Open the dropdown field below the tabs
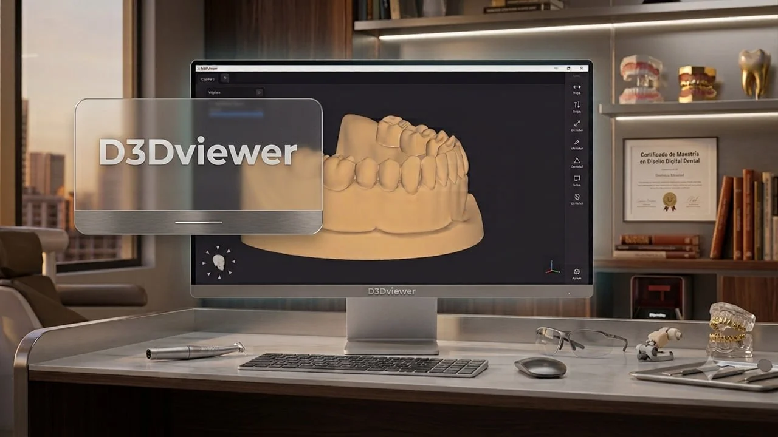The image size is (778, 437). click(x=234, y=93)
